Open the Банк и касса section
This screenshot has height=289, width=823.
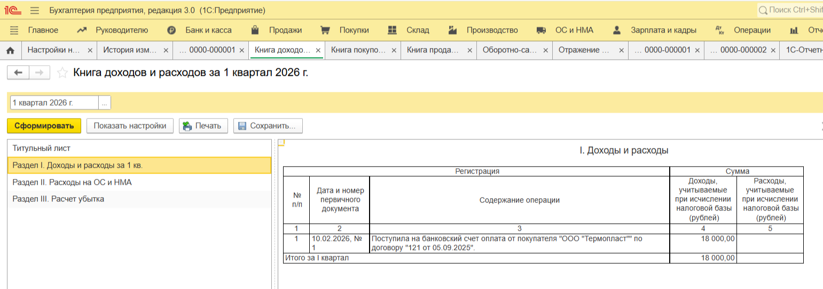click(208, 30)
